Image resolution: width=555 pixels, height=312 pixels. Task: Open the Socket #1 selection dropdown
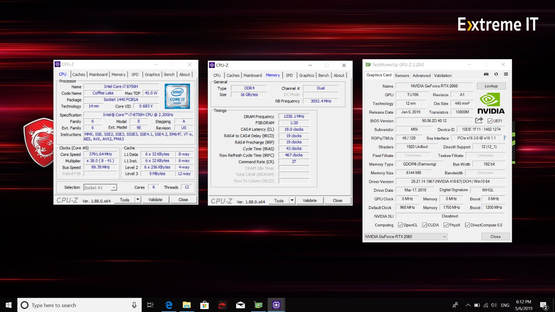point(100,188)
